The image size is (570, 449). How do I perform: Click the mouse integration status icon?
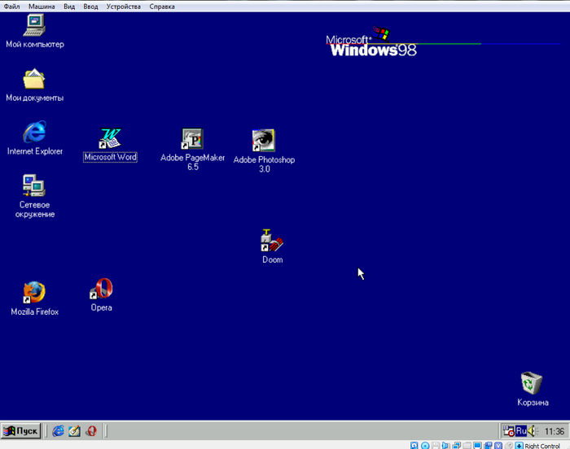pyautogui.click(x=509, y=446)
